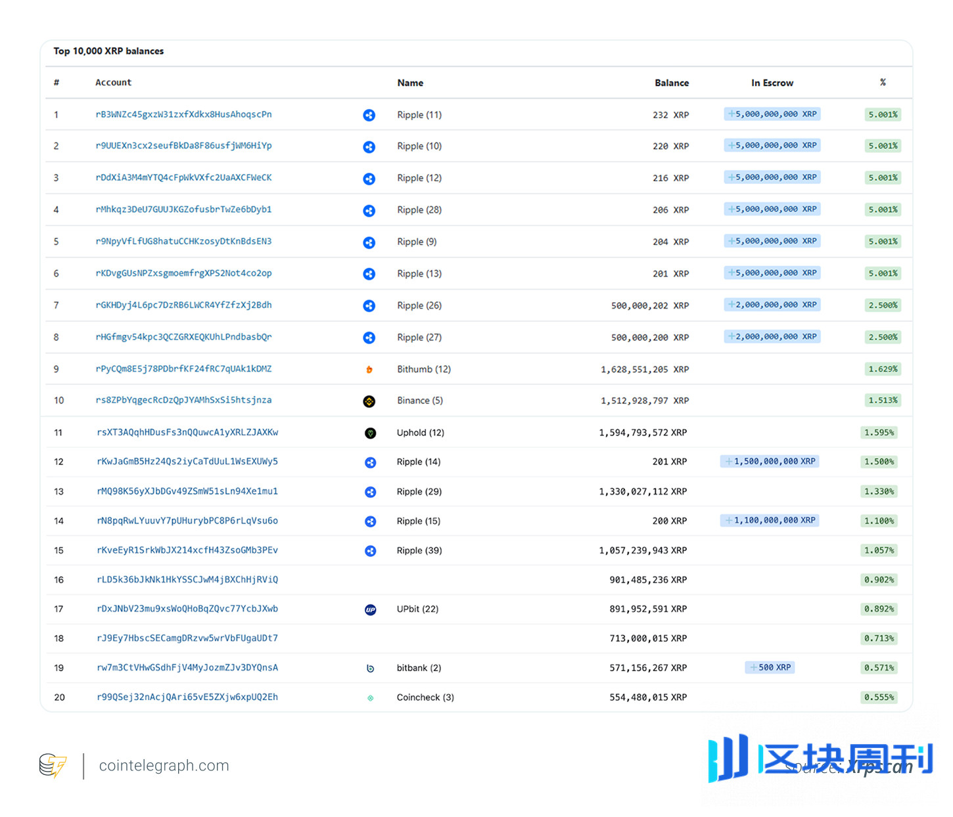This screenshot has width=953, height=817.
Task: Open account r99QSej32nAcjQAri65vE5ZXjw6xpUQ2Eh
Action: tap(187, 697)
